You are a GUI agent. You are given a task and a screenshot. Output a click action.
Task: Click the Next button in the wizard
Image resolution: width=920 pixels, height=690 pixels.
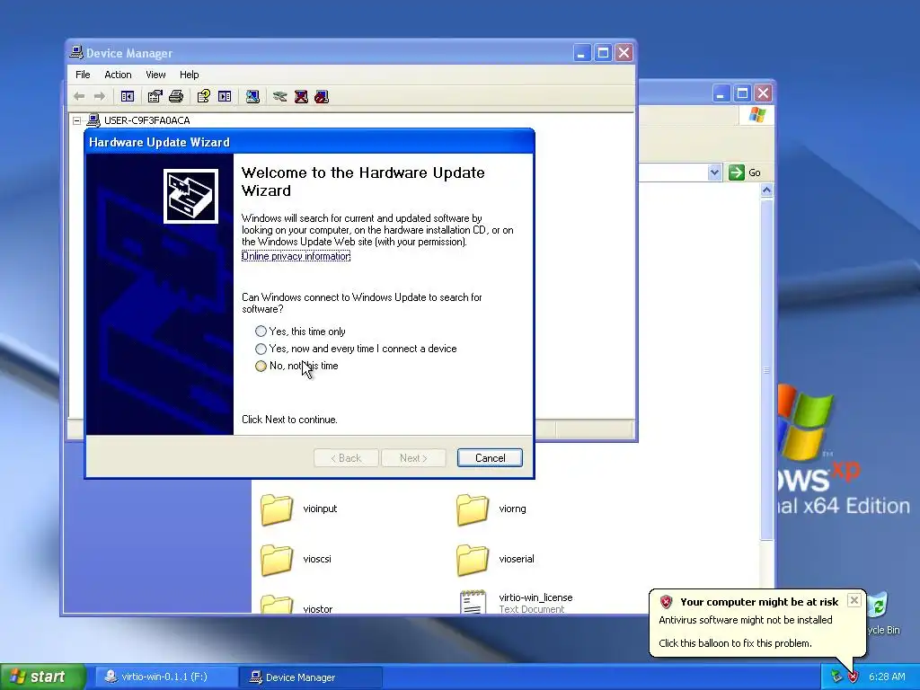413,458
